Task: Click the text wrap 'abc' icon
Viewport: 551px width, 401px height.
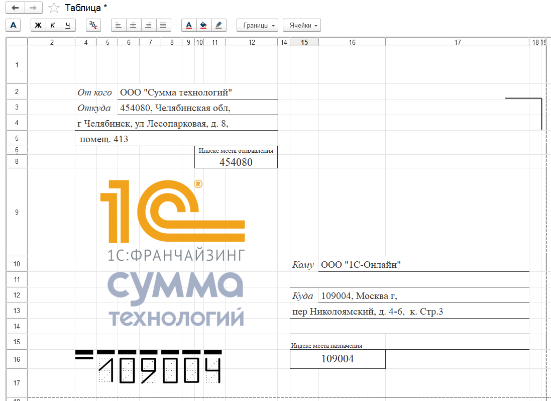Action: 93,25
